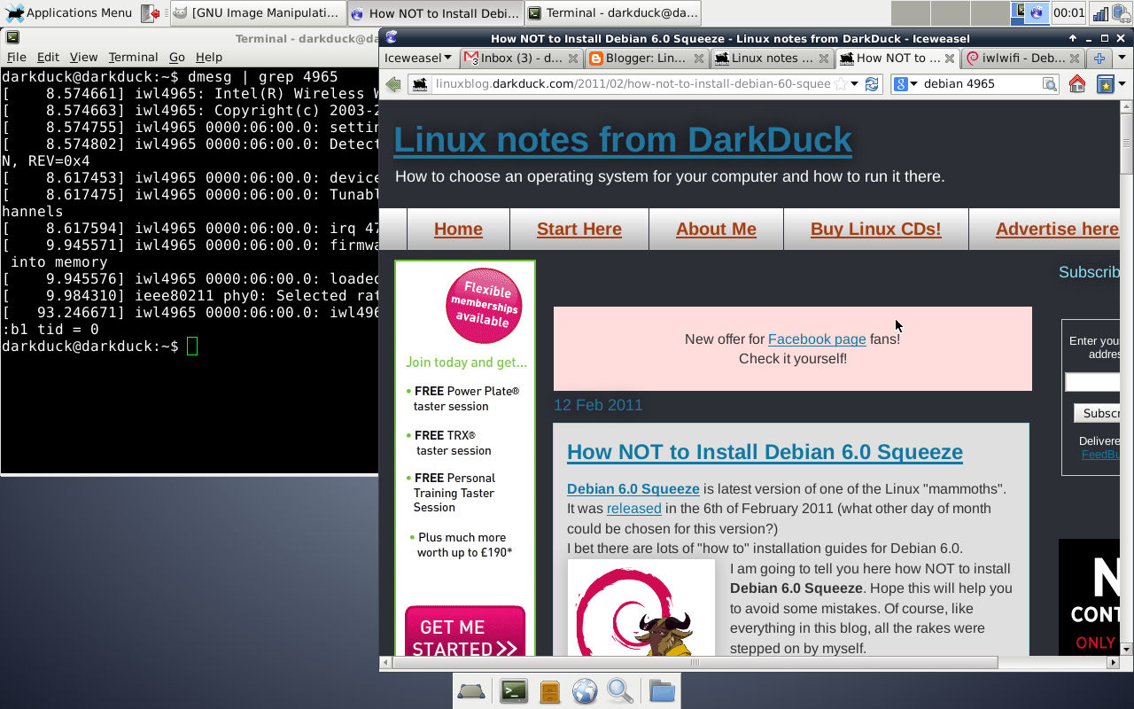Click the Home navigation link
The height and width of the screenshot is (709, 1134).
tap(458, 229)
